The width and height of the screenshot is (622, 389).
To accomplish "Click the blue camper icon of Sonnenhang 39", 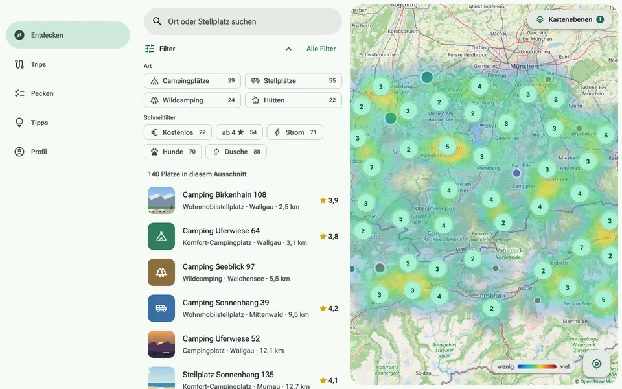I will [161, 309].
